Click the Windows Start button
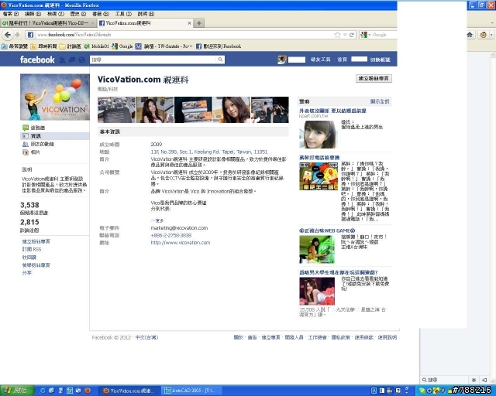Viewport: 496px width, 396px height. coord(16,391)
